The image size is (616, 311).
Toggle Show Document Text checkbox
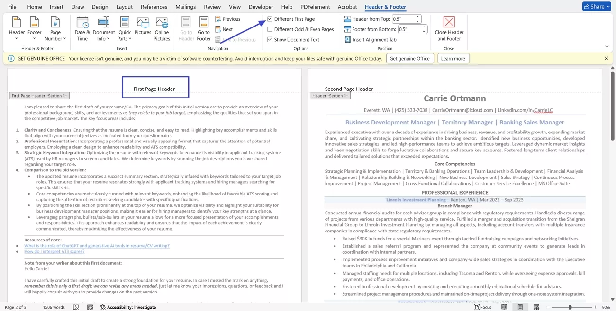pyautogui.click(x=270, y=40)
